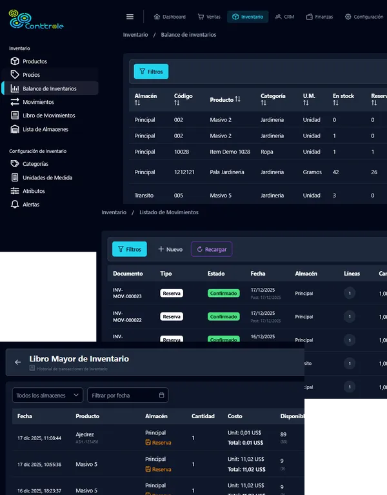Click the Libro de Movimientos ledger icon
387x495 pixels.
pos(15,116)
